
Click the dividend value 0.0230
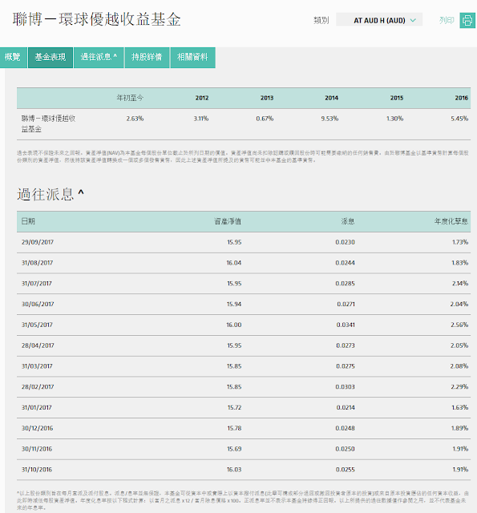(x=346, y=242)
